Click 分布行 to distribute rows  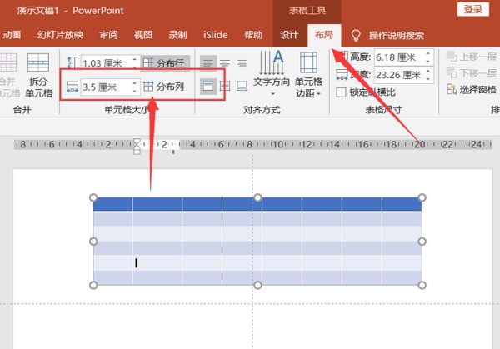(x=163, y=63)
